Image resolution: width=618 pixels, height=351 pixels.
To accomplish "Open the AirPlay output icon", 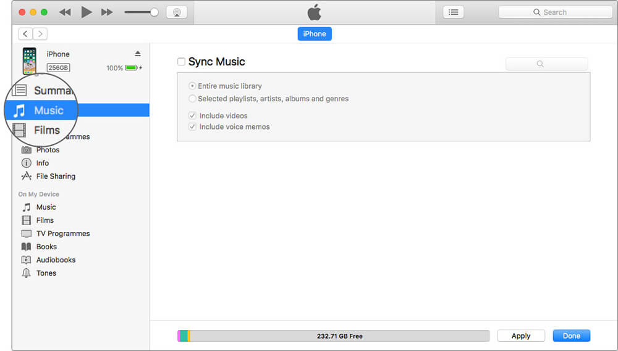I will tap(177, 12).
